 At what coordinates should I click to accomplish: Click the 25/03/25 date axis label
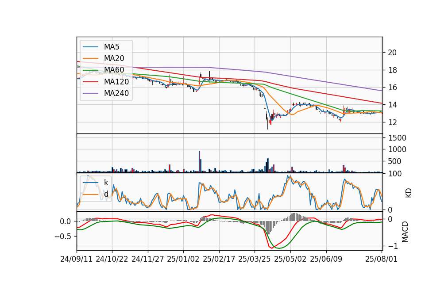pos(255,259)
